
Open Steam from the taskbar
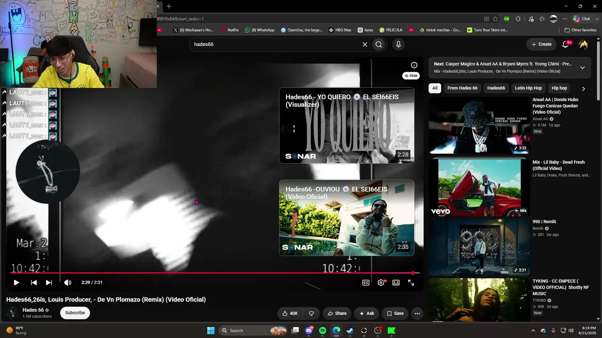[350, 330]
